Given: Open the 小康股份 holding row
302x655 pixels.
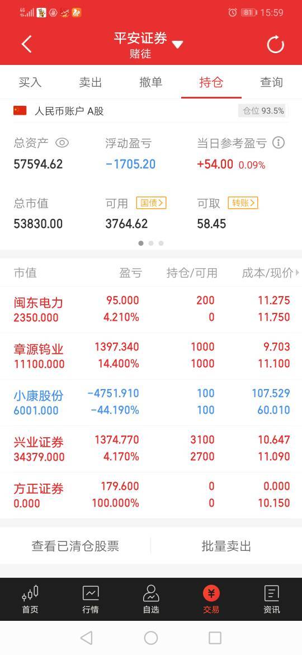Looking at the screenshot, I should (151, 403).
